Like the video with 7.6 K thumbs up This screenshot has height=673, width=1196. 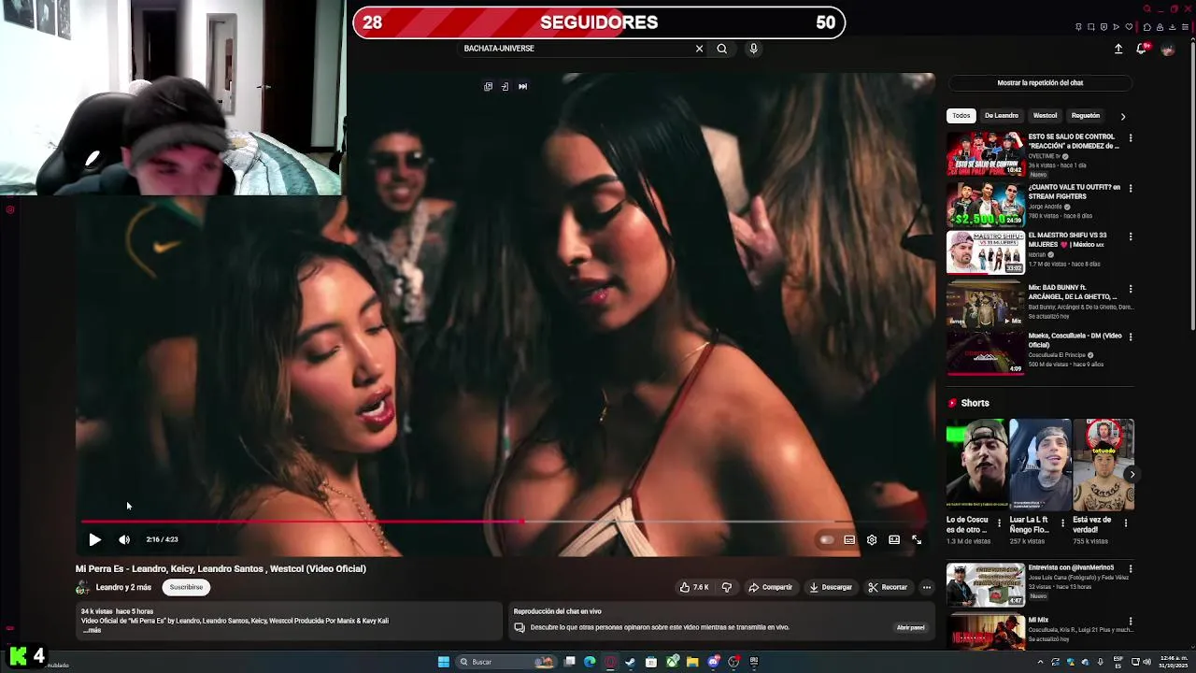pos(693,587)
